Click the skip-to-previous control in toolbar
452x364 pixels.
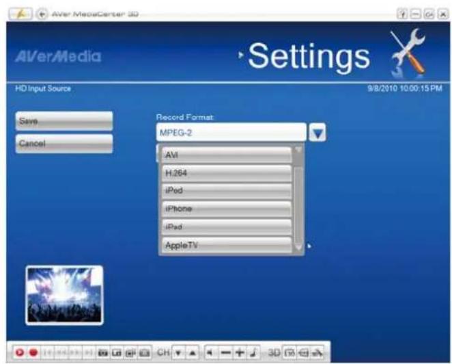48,353
